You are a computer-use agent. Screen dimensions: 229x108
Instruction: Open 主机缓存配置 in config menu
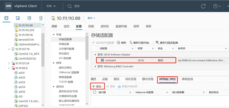click(66, 49)
